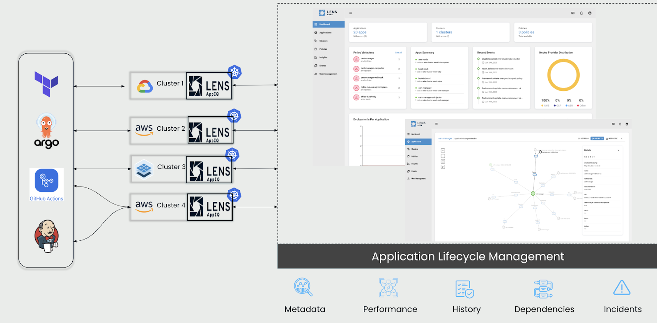This screenshot has width=657, height=323.
Task: Click the Kubernetes badge above Cluster 3
Action: pyautogui.click(x=232, y=155)
